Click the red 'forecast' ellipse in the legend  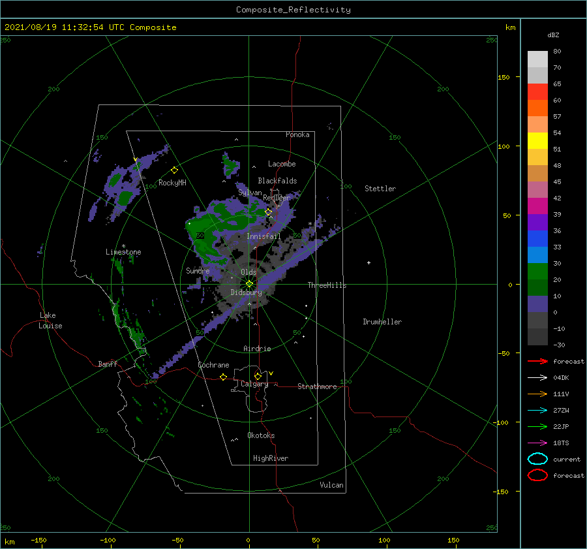pos(537,475)
